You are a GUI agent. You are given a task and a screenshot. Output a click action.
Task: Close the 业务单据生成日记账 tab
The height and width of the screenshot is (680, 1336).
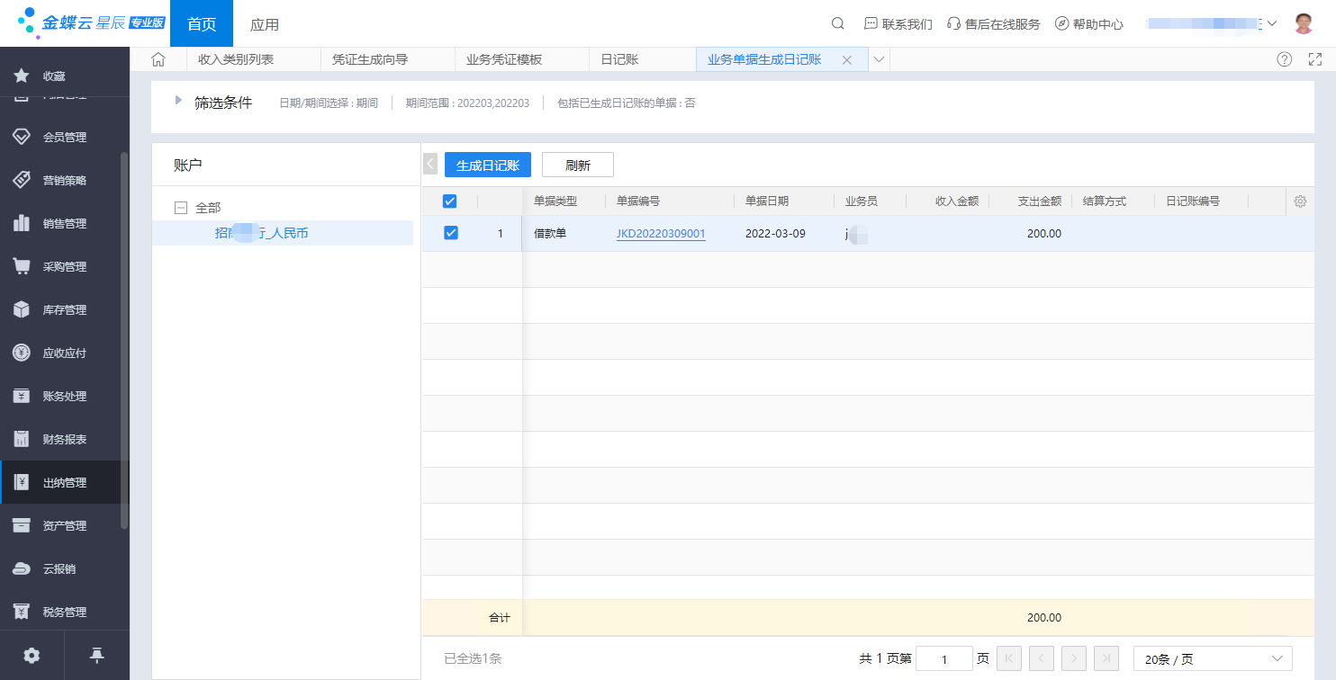[x=846, y=60]
